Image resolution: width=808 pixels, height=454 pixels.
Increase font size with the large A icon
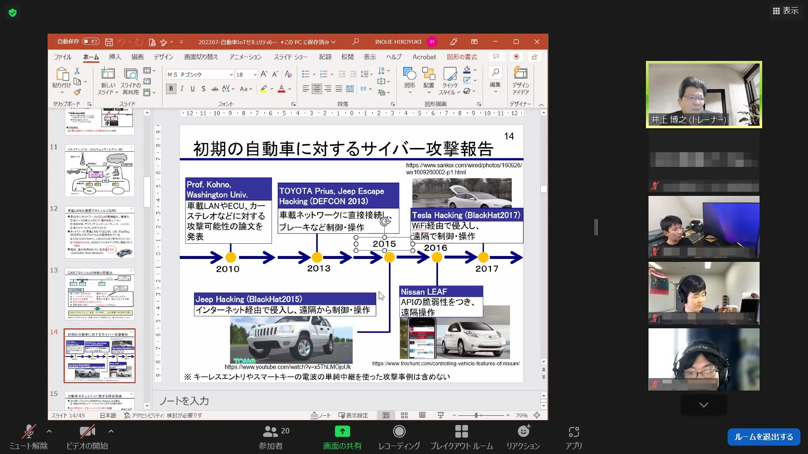click(264, 74)
